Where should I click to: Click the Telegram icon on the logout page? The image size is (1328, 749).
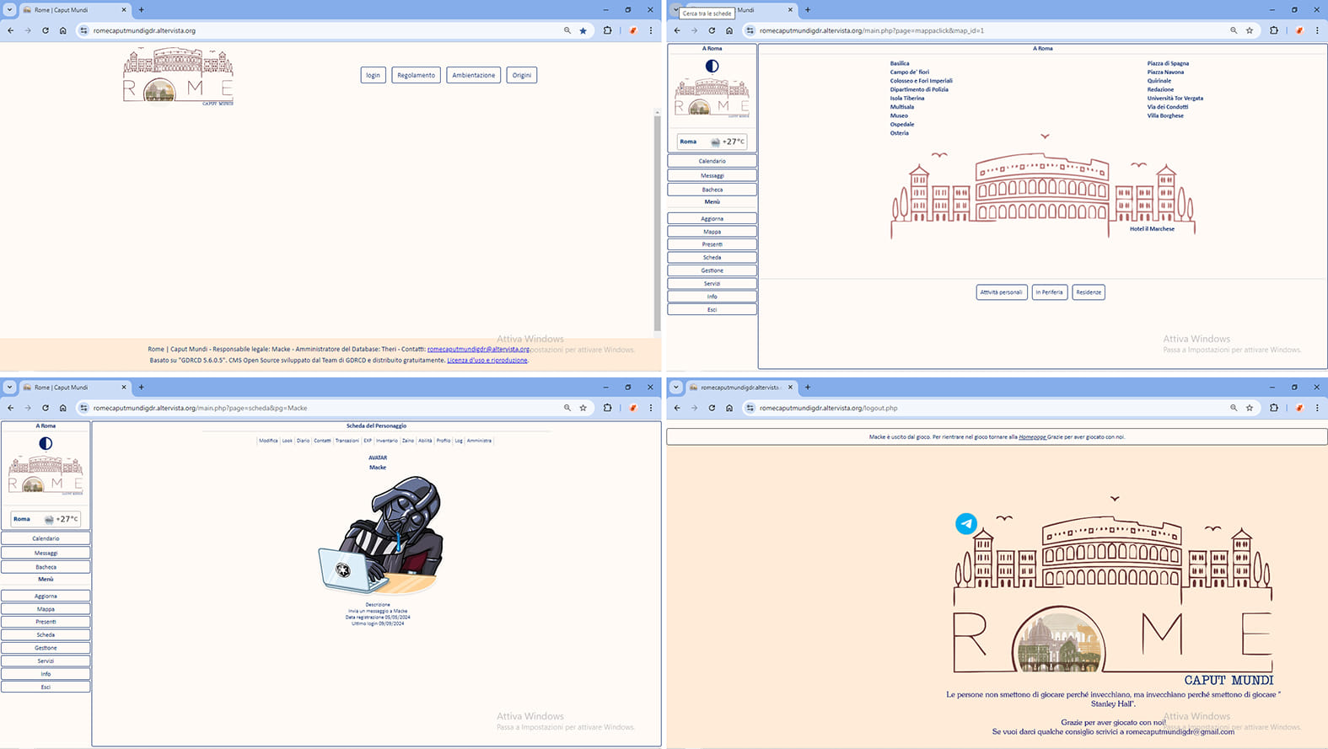pos(966,523)
